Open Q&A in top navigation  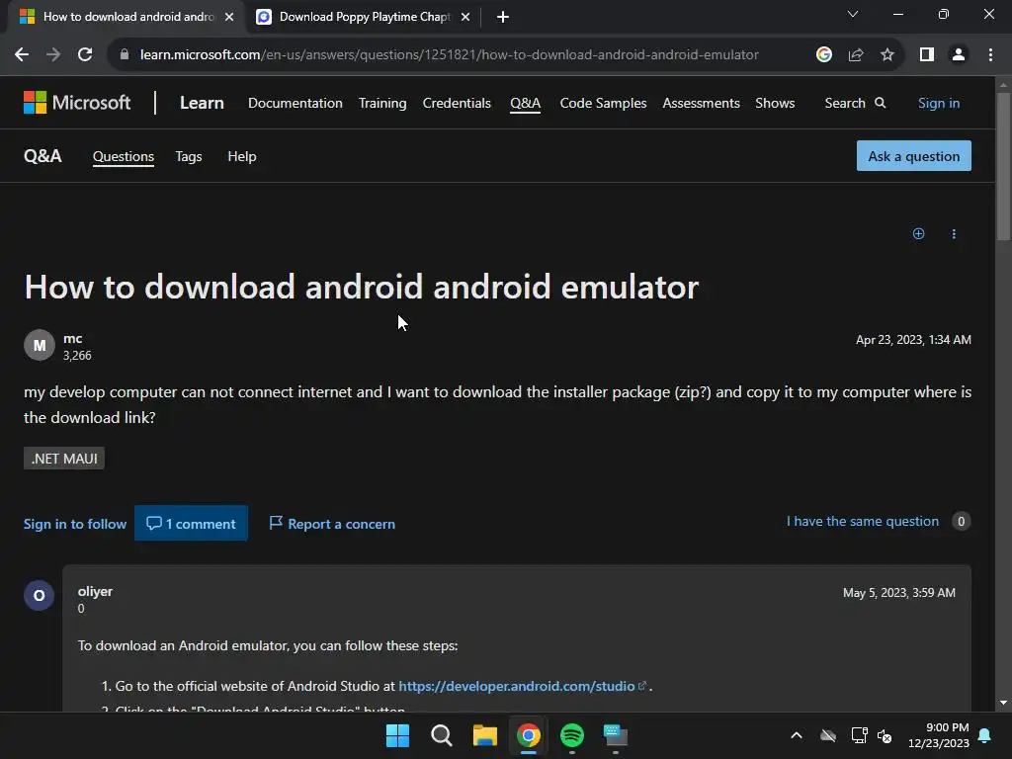(x=526, y=103)
